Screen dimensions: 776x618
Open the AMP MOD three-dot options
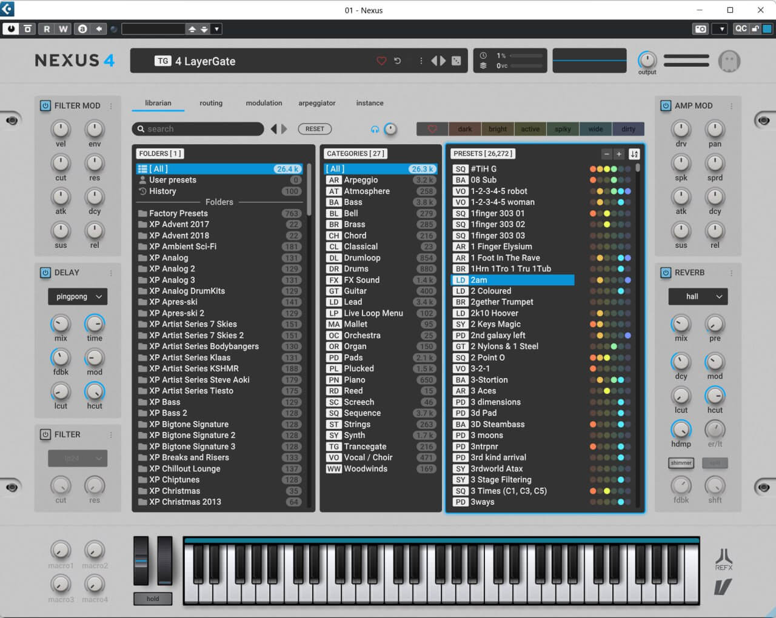tap(731, 105)
